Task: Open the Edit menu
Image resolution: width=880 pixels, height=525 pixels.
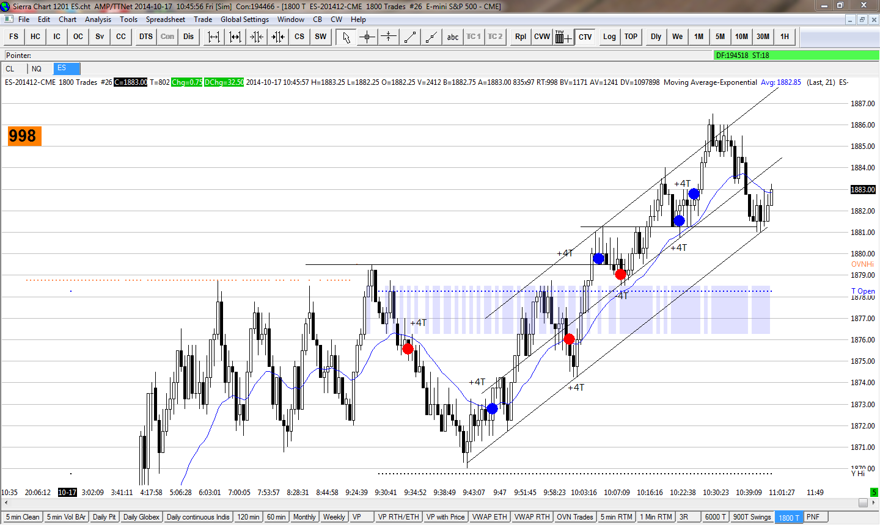Action: pyautogui.click(x=44, y=20)
